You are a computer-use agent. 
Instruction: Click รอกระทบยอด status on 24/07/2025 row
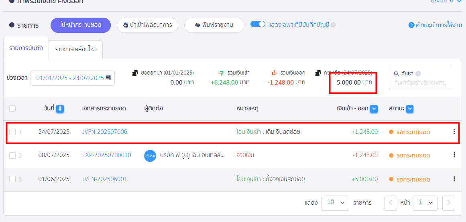point(409,132)
